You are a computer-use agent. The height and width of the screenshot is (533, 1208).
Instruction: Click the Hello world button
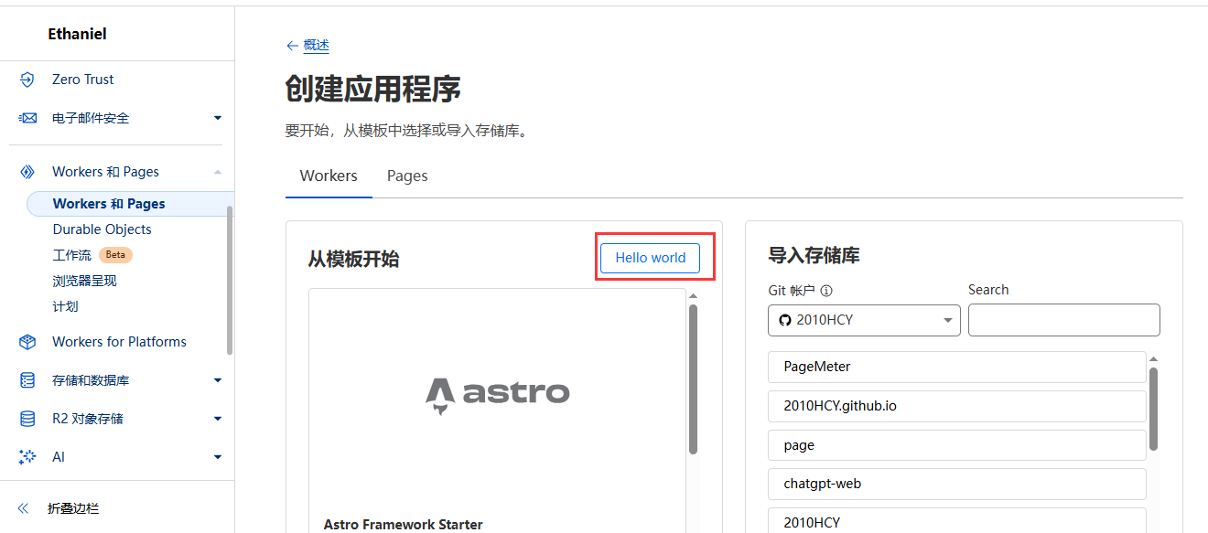650,258
